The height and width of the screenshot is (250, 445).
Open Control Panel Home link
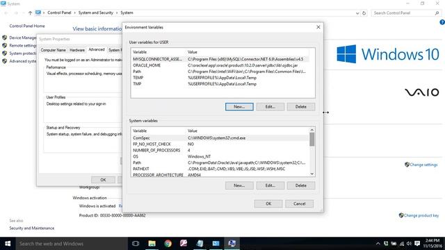tap(27, 26)
